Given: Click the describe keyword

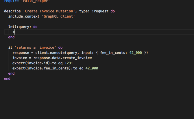Looking at the screenshot, I should tap(12, 11).
